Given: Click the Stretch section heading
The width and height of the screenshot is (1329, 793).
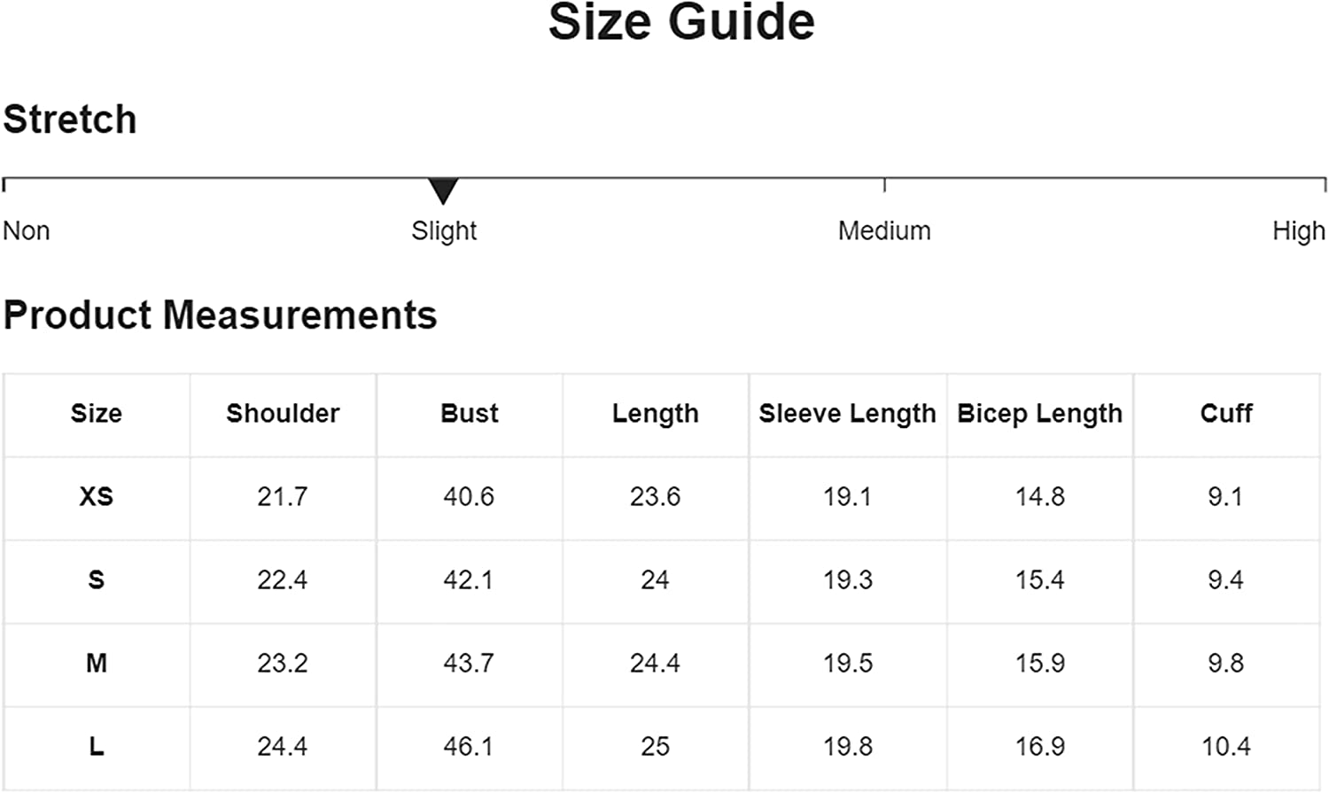Looking at the screenshot, I should [70, 120].
